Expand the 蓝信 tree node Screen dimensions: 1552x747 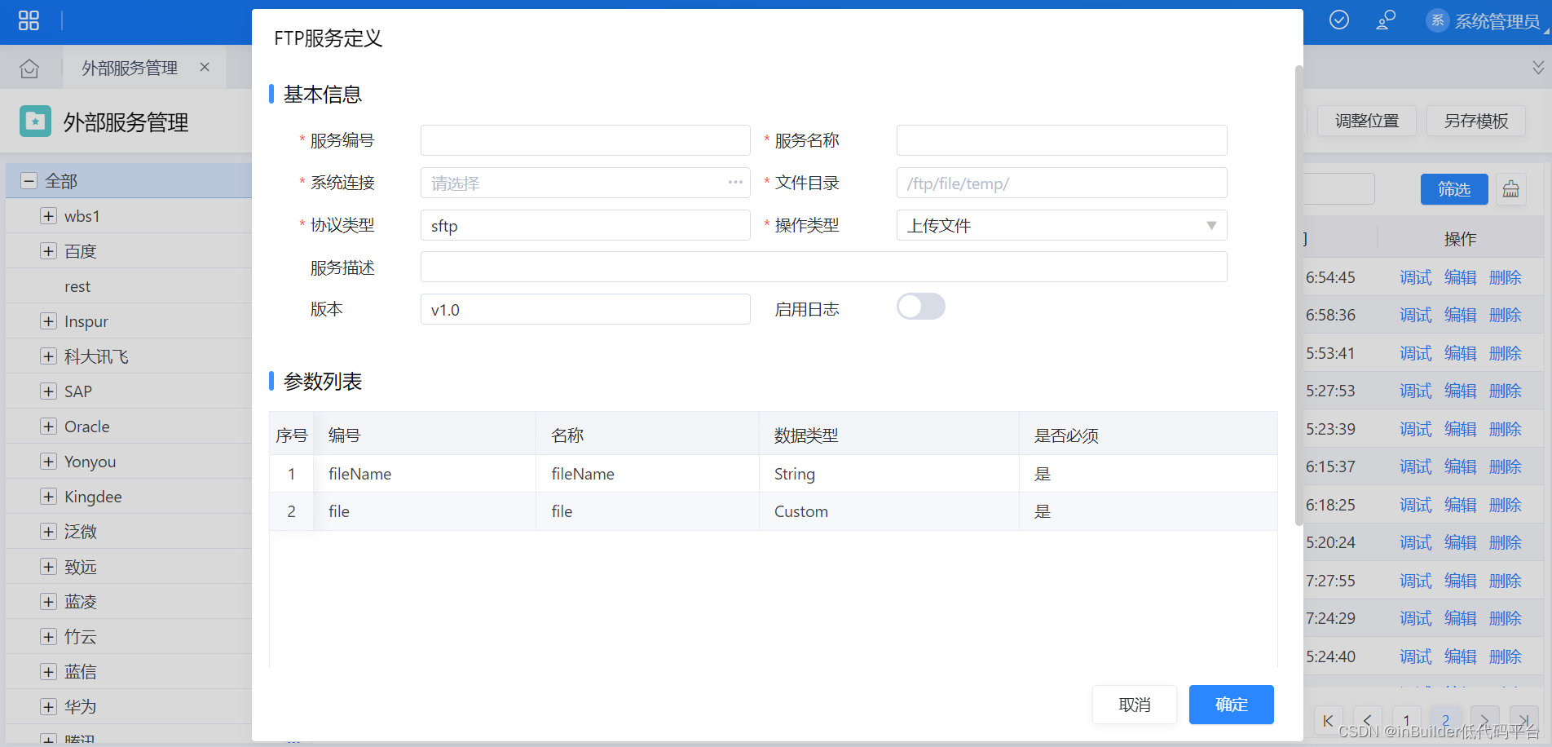pyautogui.click(x=49, y=672)
